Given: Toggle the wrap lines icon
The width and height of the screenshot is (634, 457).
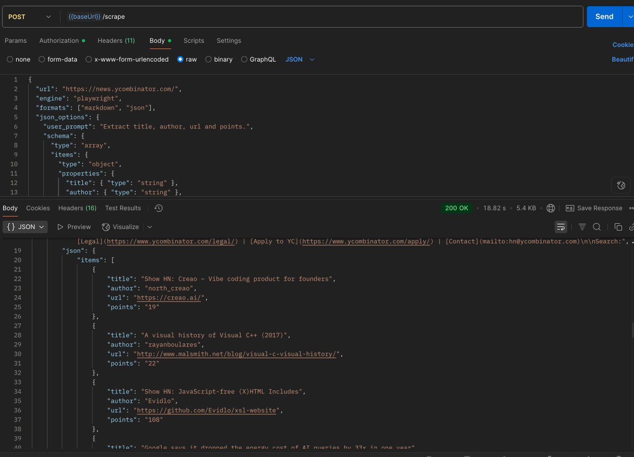Looking at the screenshot, I should coord(561,227).
